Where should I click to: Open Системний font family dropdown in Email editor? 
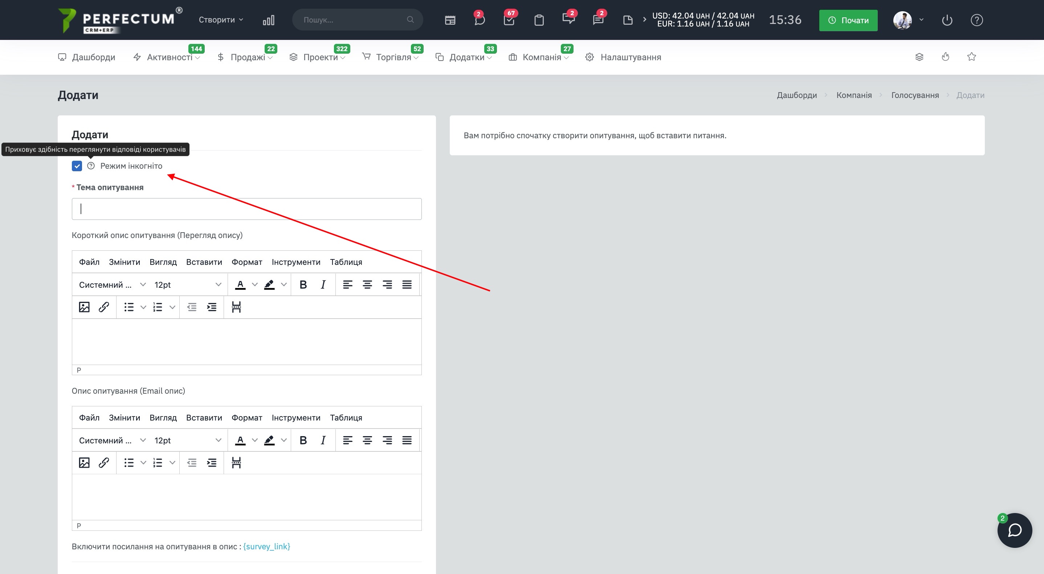tap(112, 440)
